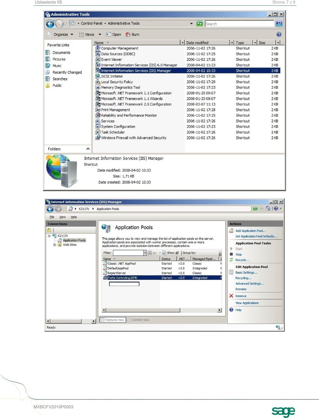The width and height of the screenshot is (319, 418).
Task: Select the Services shortcut icon
Action: coord(98,121)
